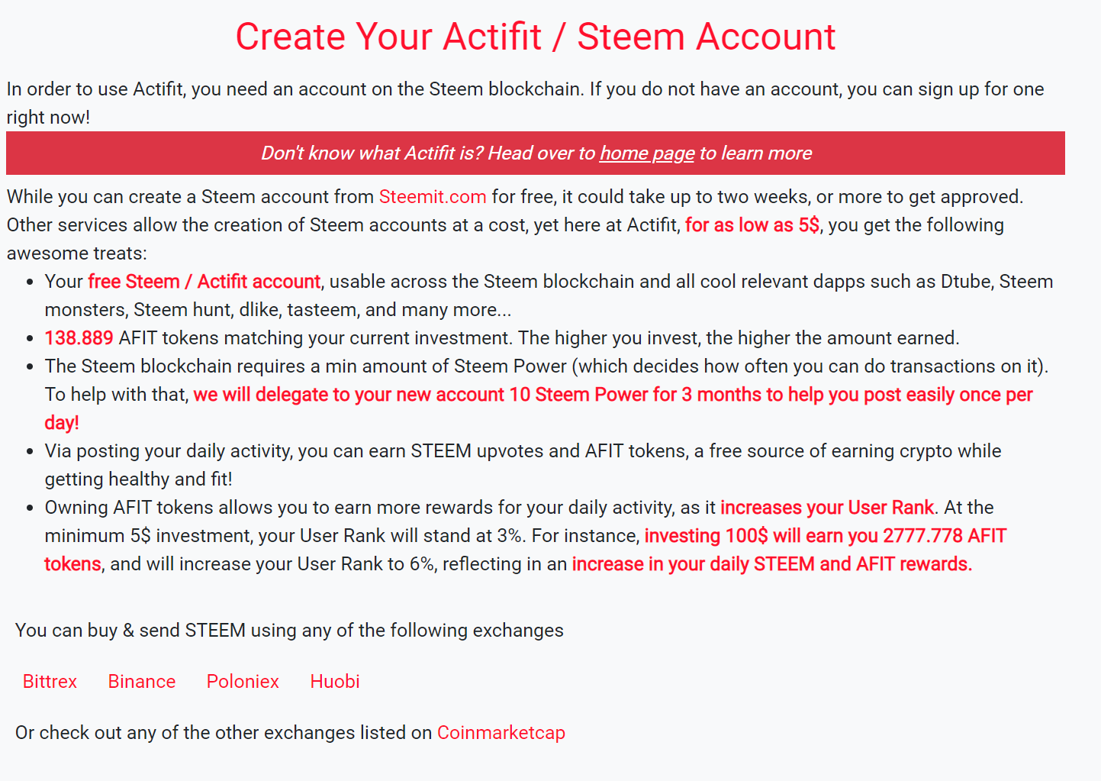Click the "You can buy & send STEEM" line

289,631
